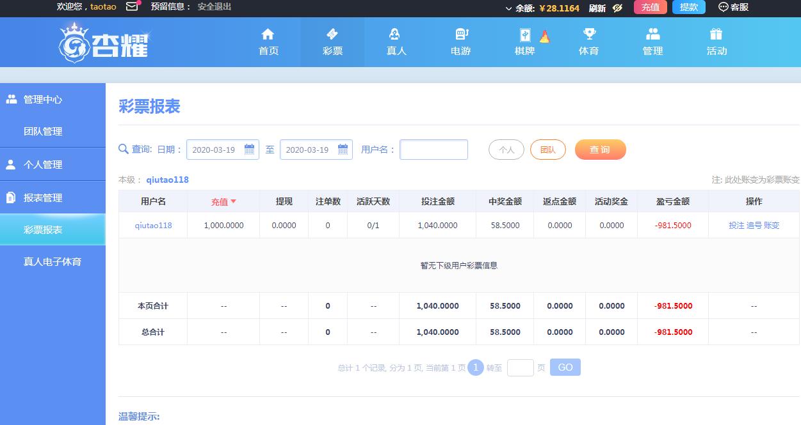
Task: Toggle balance visibility eye icon
Action: [x=617, y=8]
